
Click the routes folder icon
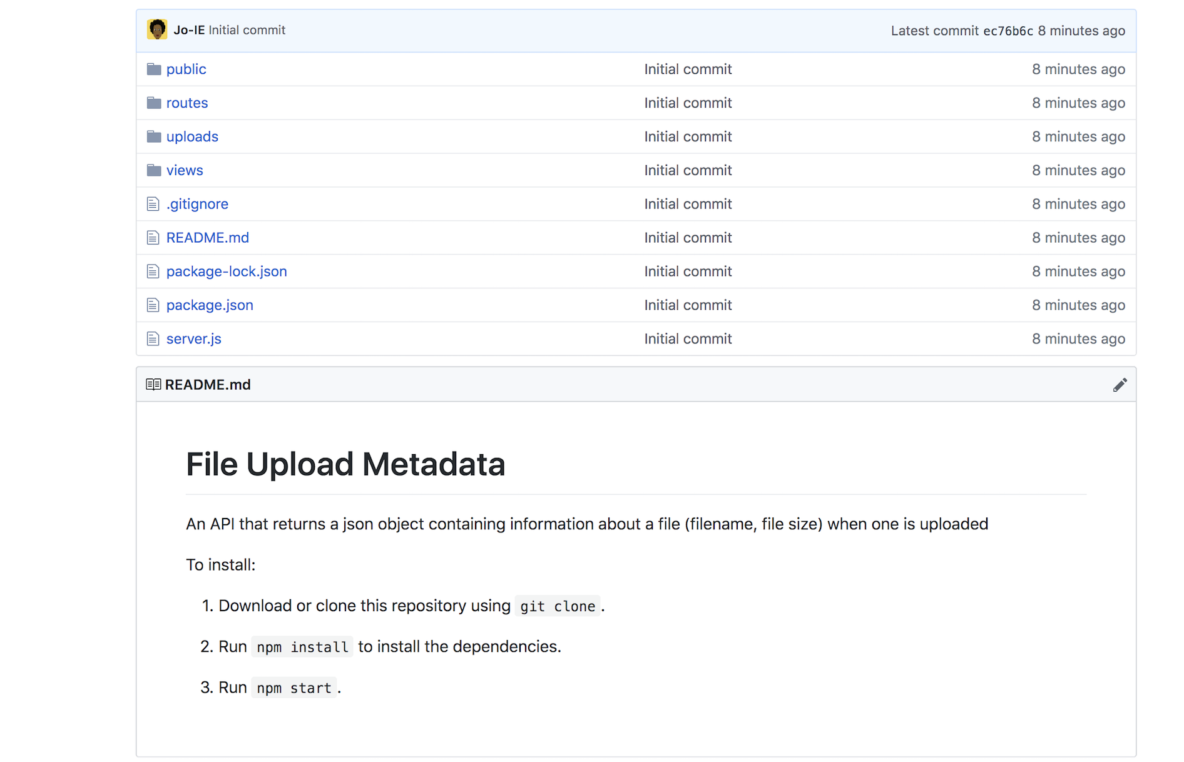(154, 103)
